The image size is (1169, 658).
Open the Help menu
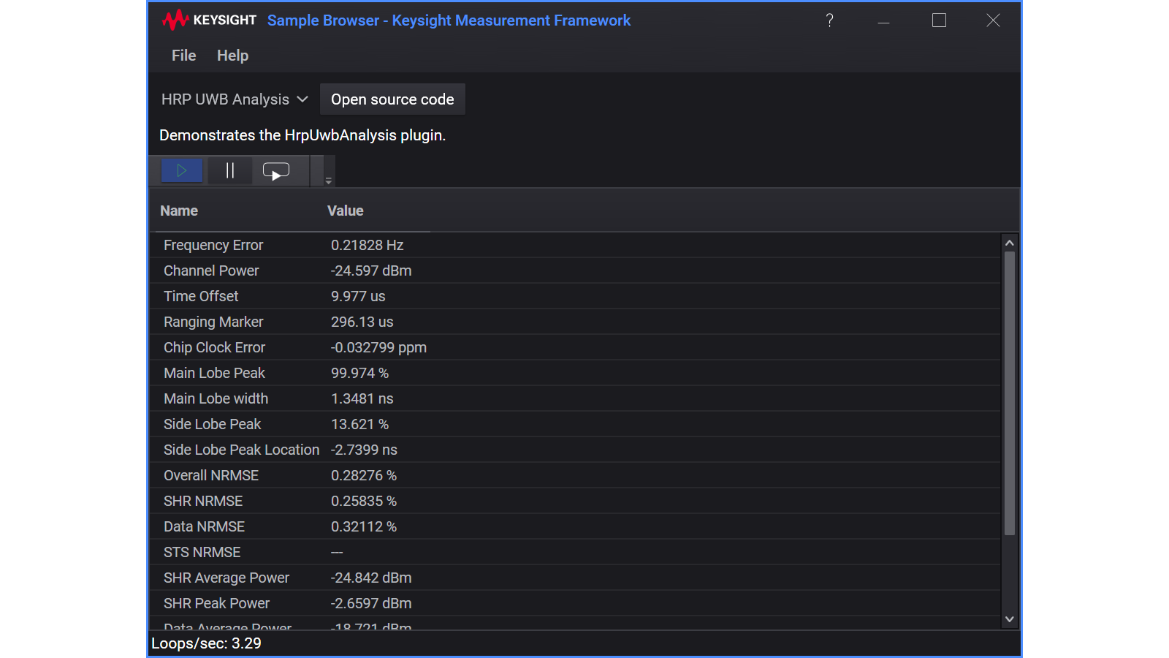(232, 56)
